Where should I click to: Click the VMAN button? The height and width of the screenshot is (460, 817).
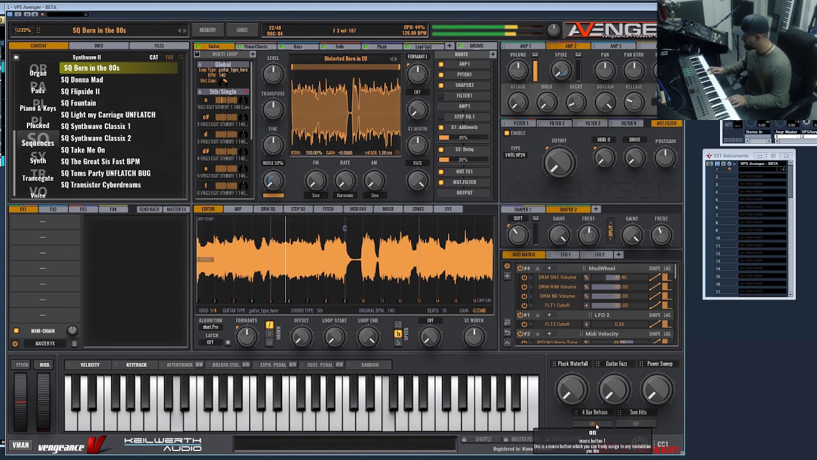[x=20, y=445]
